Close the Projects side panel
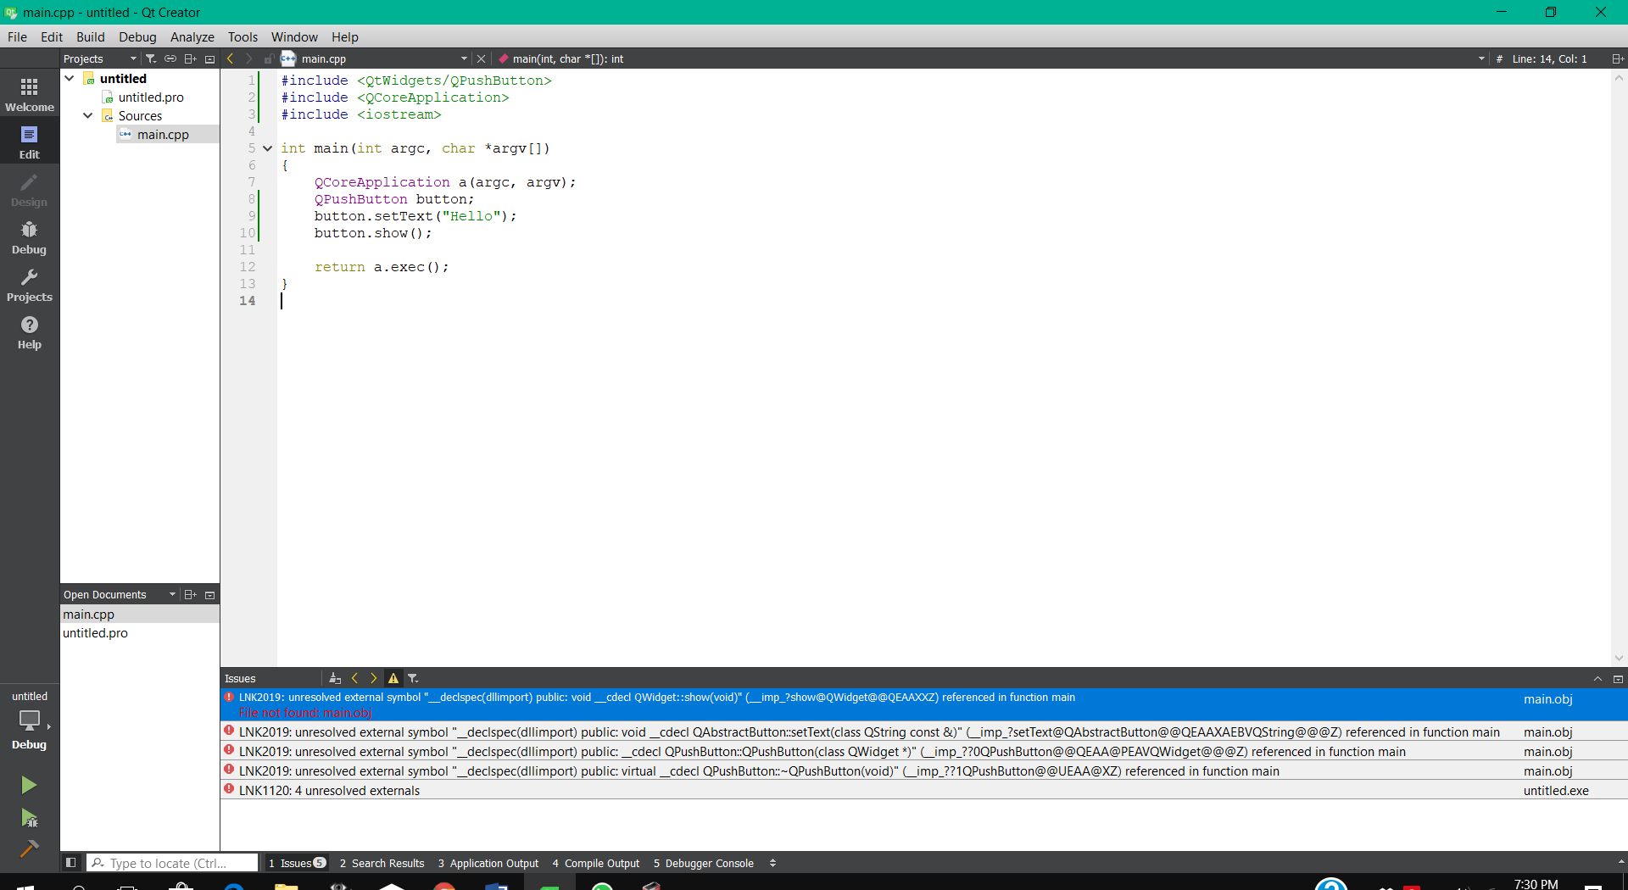1628x890 pixels. point(209,58)
